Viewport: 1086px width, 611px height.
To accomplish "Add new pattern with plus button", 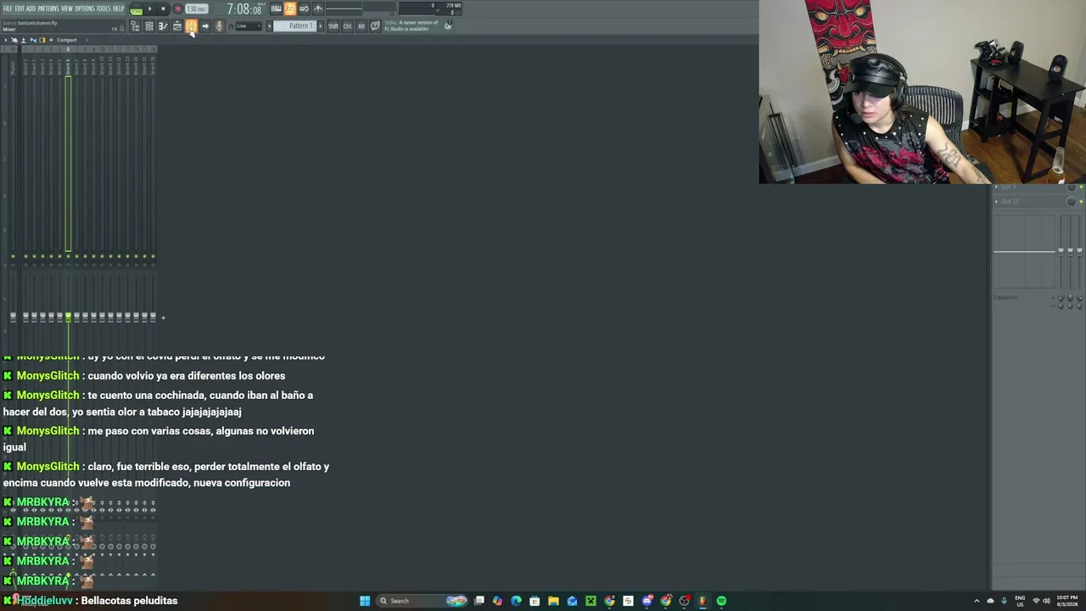I will pos(320,26).
